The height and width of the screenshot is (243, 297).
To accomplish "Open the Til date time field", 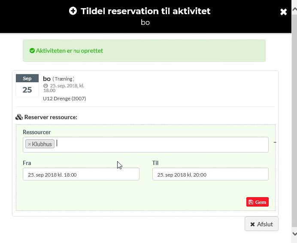I will pos(210,174).
